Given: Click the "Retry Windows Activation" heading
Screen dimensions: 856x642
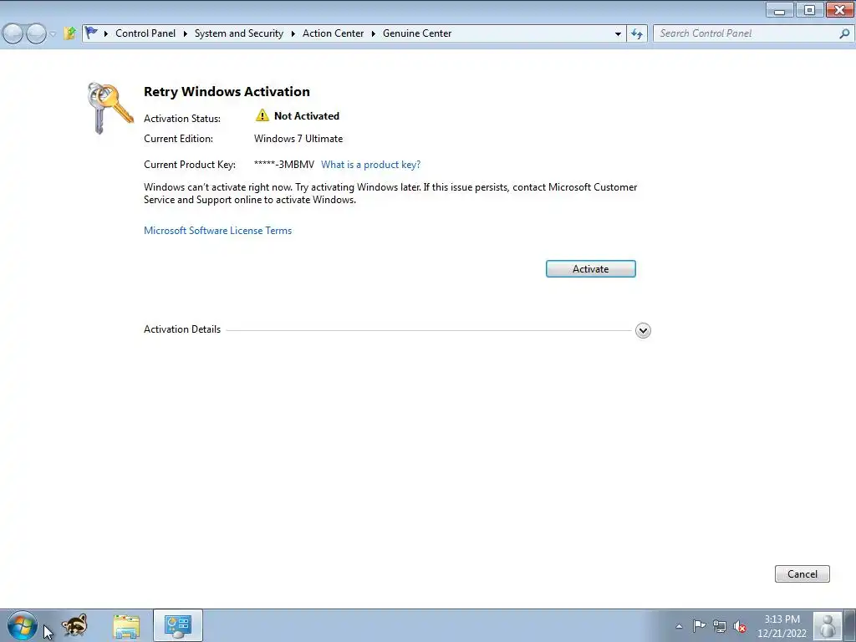Looking at the screenshot, I should tap(227, 91).
